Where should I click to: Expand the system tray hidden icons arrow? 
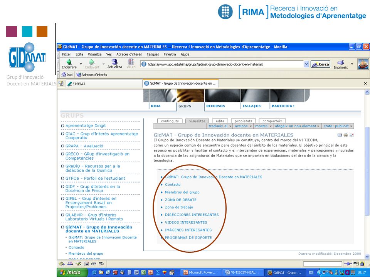pyautogui.click(x=319, y=272)
